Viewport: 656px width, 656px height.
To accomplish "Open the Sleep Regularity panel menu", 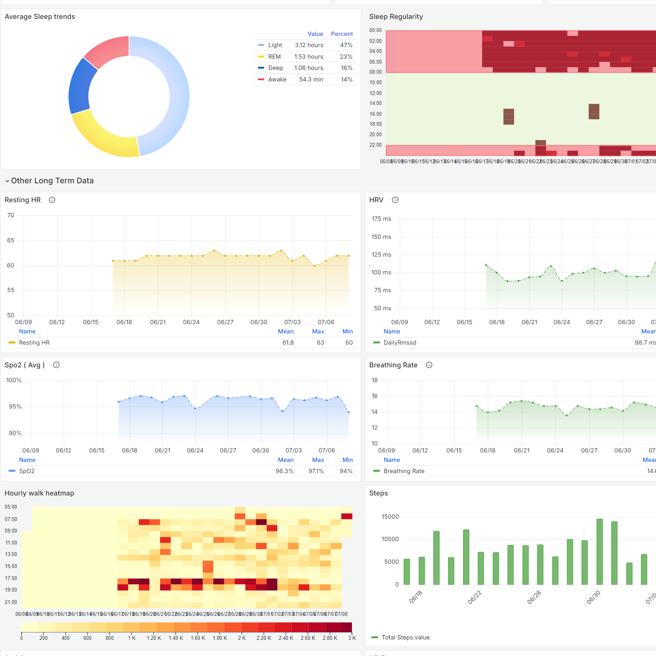I will pyautogui.click(x=396, y=17).
